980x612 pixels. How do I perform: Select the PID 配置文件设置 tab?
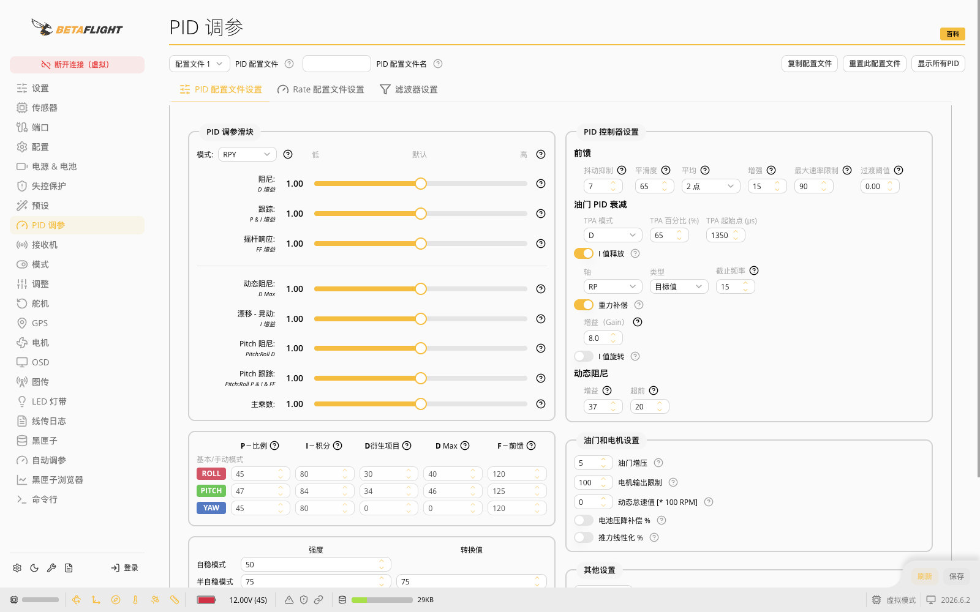tap(221, 89)
